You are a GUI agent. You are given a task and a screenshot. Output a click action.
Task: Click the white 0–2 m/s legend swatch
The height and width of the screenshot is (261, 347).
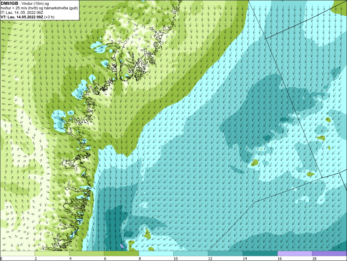click(x=17, y=253)
